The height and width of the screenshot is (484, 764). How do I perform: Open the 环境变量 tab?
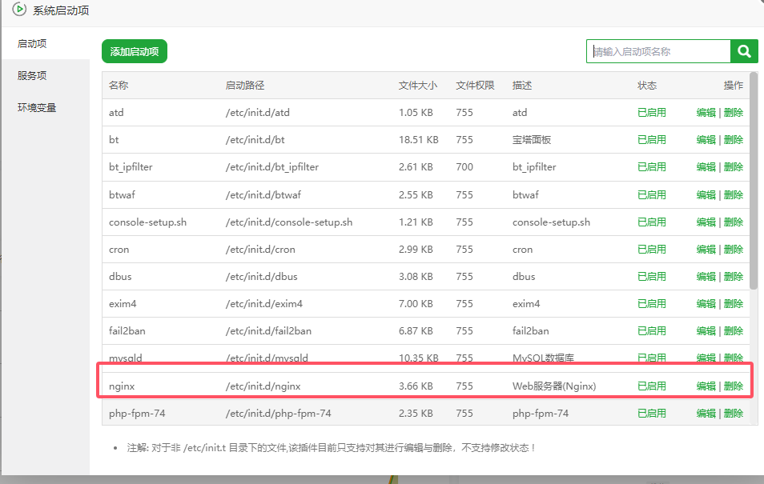(x=37, y=107)
